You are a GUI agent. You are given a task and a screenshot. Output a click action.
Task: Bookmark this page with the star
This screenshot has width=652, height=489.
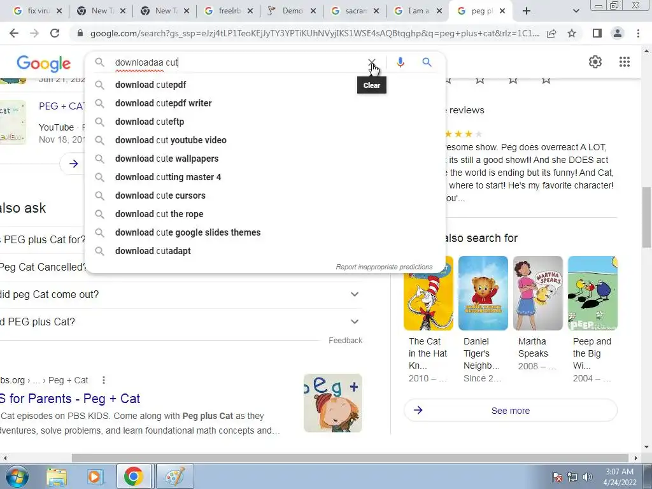572,33
